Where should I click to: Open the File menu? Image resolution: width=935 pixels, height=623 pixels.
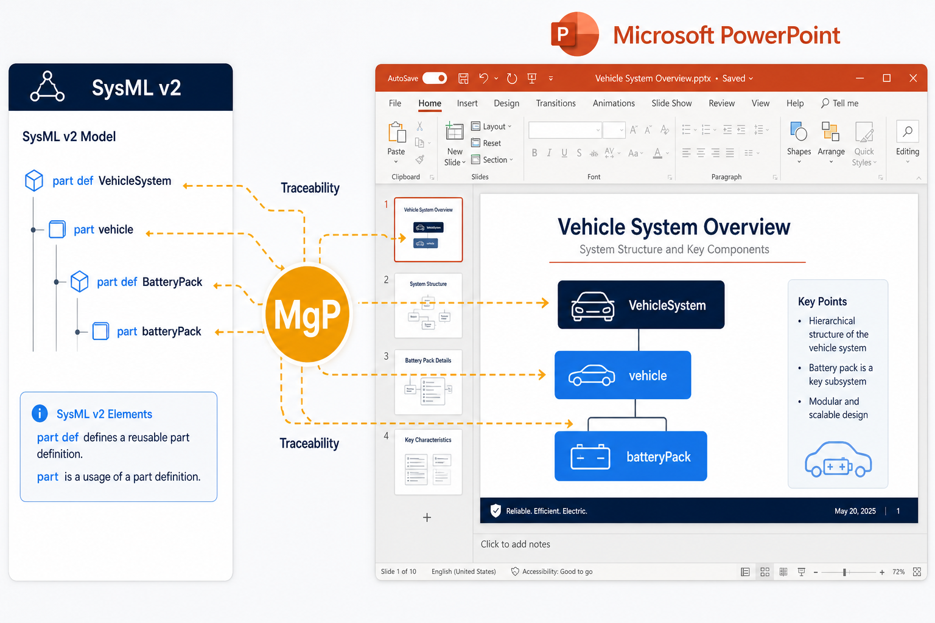click(395, 103)
